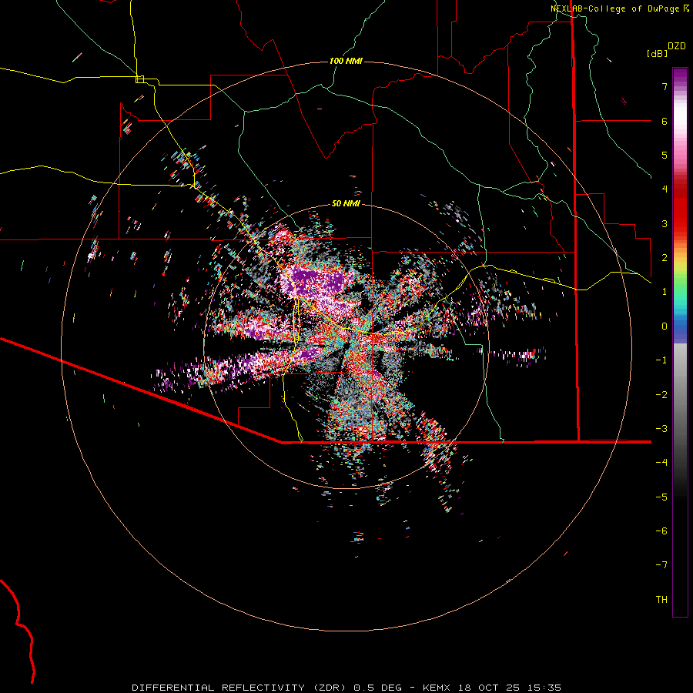Image resolution: width=693 pixels, height=693 pixels.
Task: Click the -1 value on color scale
Action: [661, 360]
